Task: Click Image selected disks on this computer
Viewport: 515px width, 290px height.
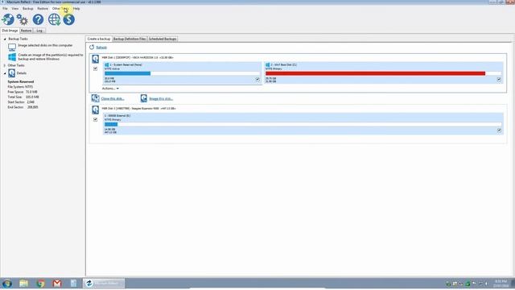Action: 45,45
